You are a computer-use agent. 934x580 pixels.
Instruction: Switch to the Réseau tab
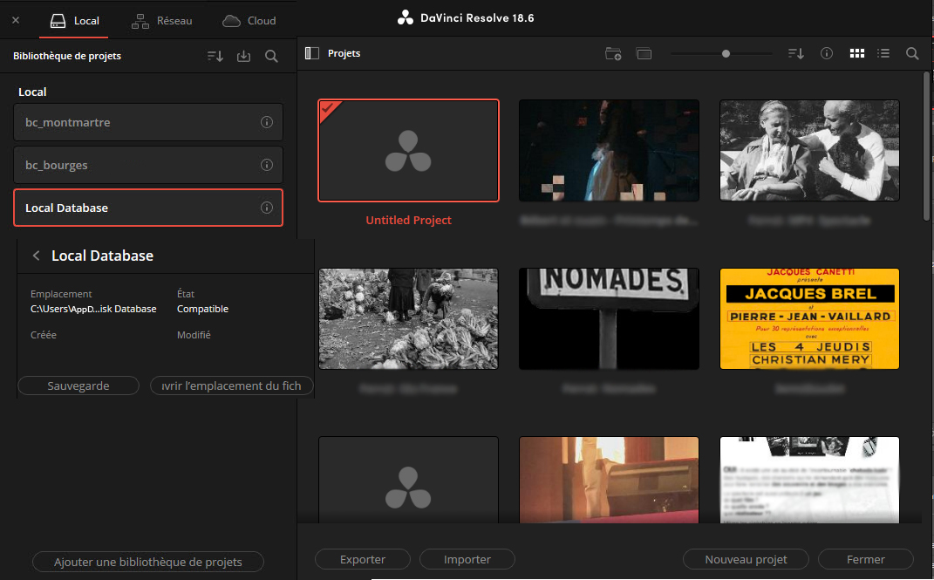tap(162, 21)
